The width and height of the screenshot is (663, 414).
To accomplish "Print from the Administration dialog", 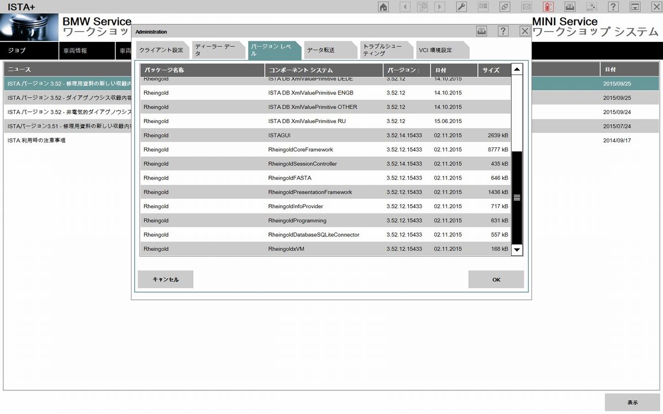I will [x=482, y=31].
